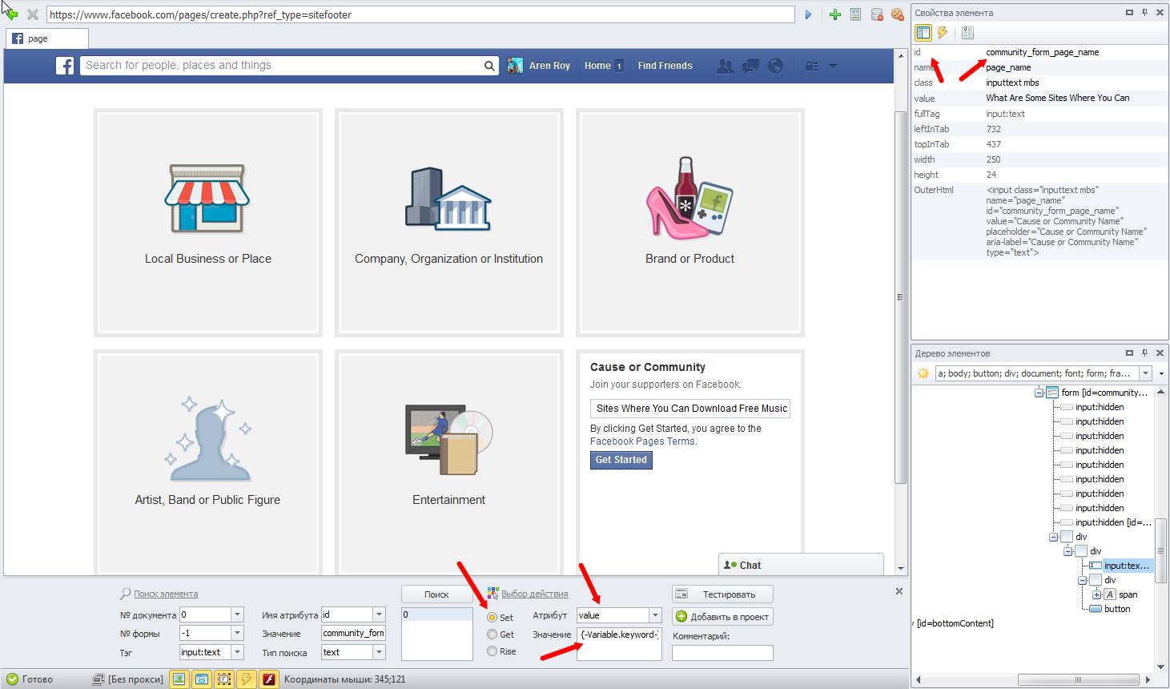Image resolution: width=1170 pixels, height=689 pixels.
Task: Open Facebook friend requests icon
Action: click(725, 66)
